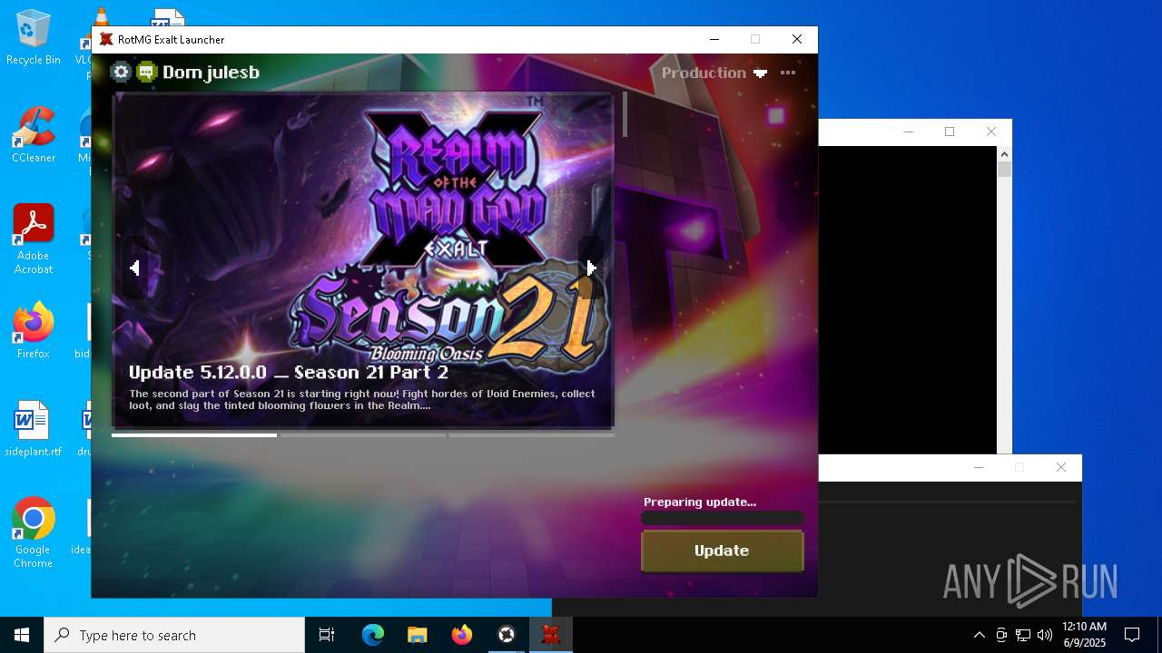Open the CCleaner desktop shortcut
The height and width of the screenshot is (653, 1162).
pos(34,136)
